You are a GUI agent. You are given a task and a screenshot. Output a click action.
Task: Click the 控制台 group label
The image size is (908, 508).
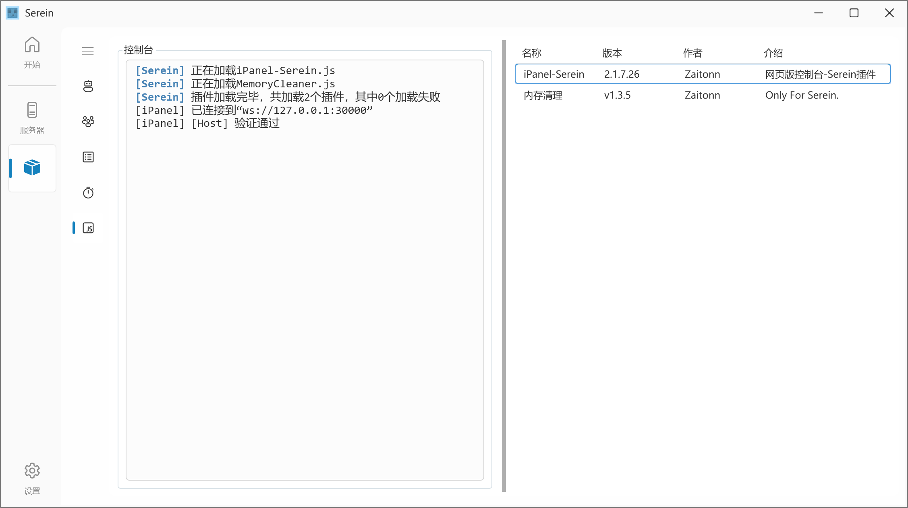pos(139,50)
